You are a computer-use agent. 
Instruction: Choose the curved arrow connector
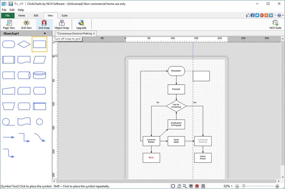click(40, 137)
